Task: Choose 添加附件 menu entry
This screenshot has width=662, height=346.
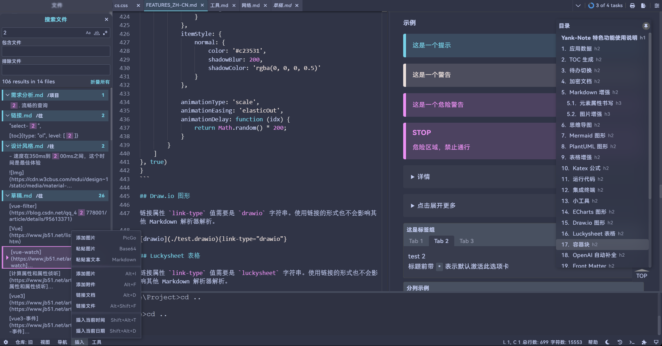Action: [x=106, y=284]
